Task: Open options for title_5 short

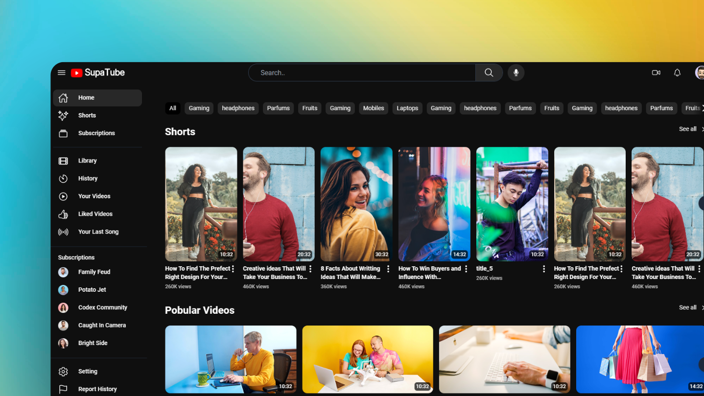Action: pyautogui.click(x=543, y=269)
